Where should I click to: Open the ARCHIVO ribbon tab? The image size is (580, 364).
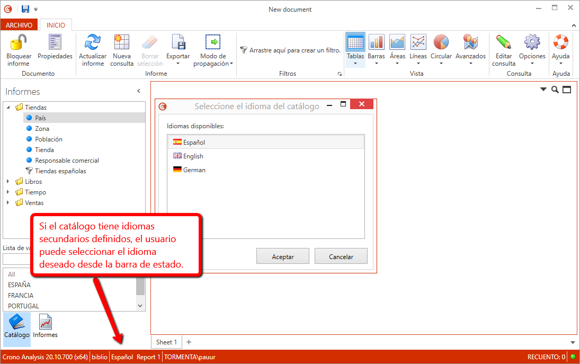tap(19, 25)
